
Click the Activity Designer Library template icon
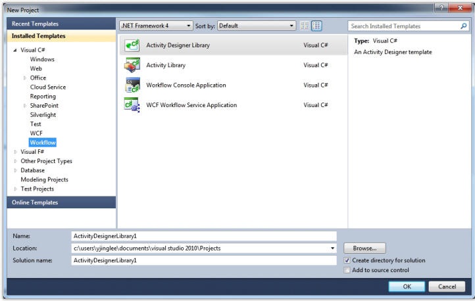click(x=132, y=45)
